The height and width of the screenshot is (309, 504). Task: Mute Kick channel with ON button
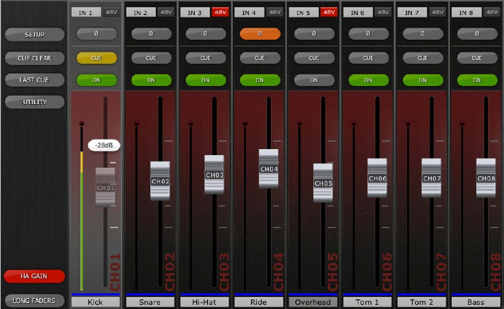[x=96, y=81]
